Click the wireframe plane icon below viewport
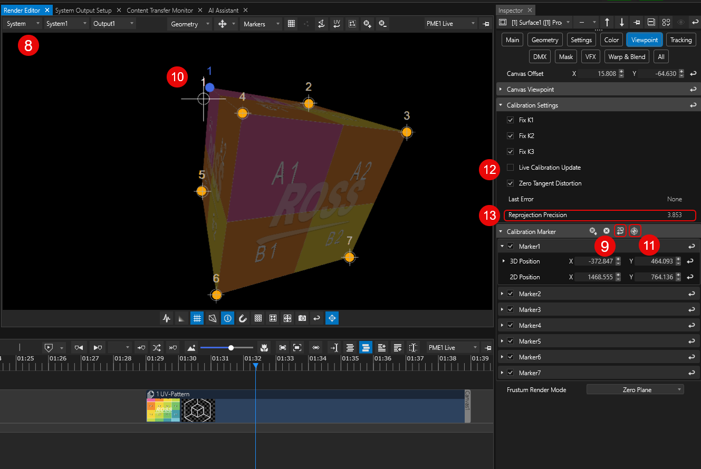This screenshot has height=469, width=701. 212,318
